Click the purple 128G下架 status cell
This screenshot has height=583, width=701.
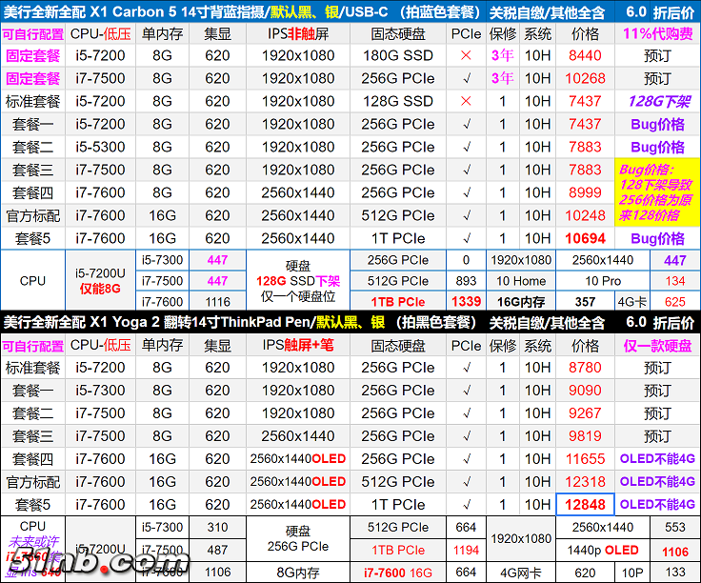pyautogui.click(x=657, y=101)
